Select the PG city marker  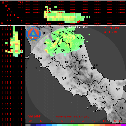62,51
